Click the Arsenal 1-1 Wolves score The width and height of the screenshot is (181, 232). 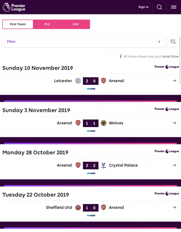(x=91, y=123)
